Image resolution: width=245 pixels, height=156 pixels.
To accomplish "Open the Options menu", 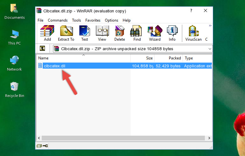I will (x=112, y=20).
